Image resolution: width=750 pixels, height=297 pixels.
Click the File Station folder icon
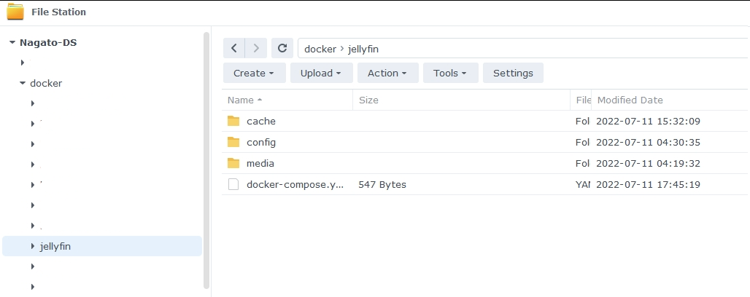click(x=15, y=12)
